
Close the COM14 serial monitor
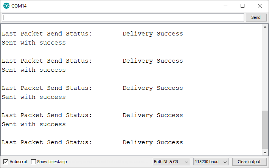(x=260, y=6)
